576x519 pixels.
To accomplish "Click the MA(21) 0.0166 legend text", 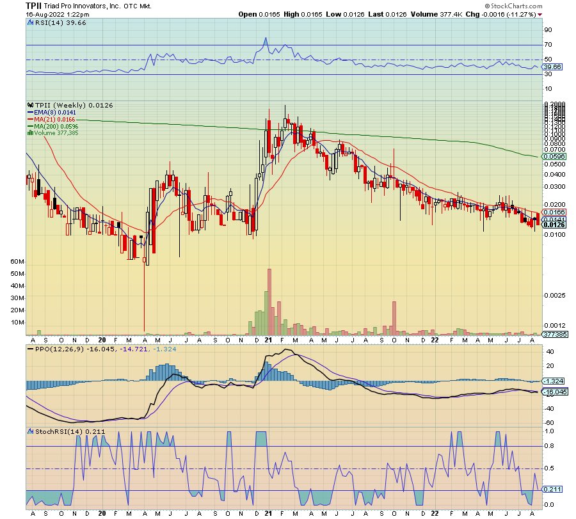I will pos(55,120).
